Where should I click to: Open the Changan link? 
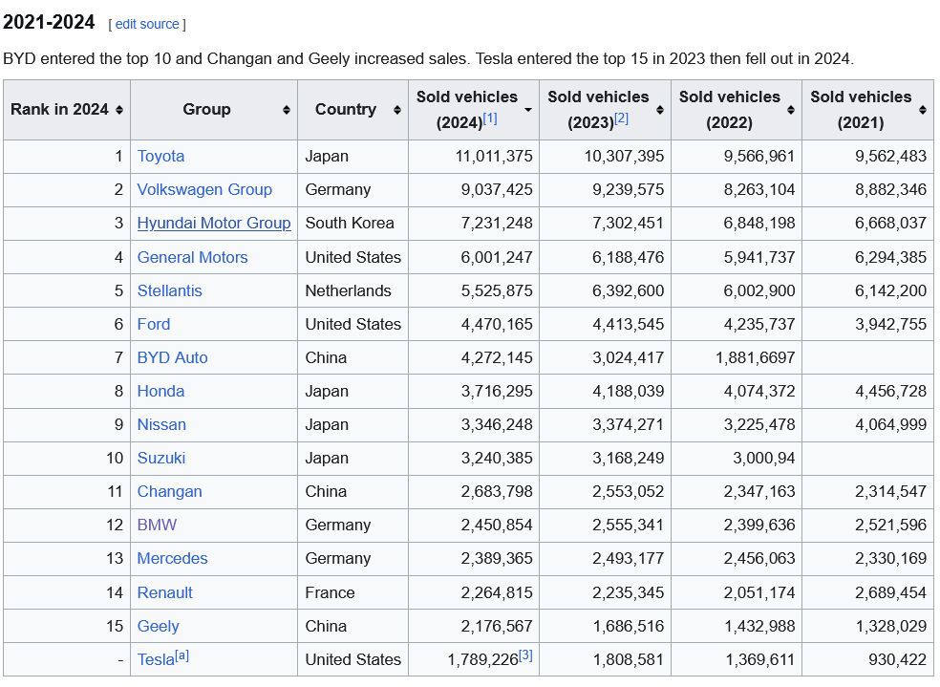pos(170,491)
